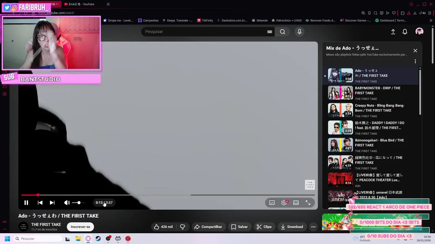Open the Drope.me bookmark
This screenshot has width=435, height=244.
pyautogui.click(x=118, y=20)
